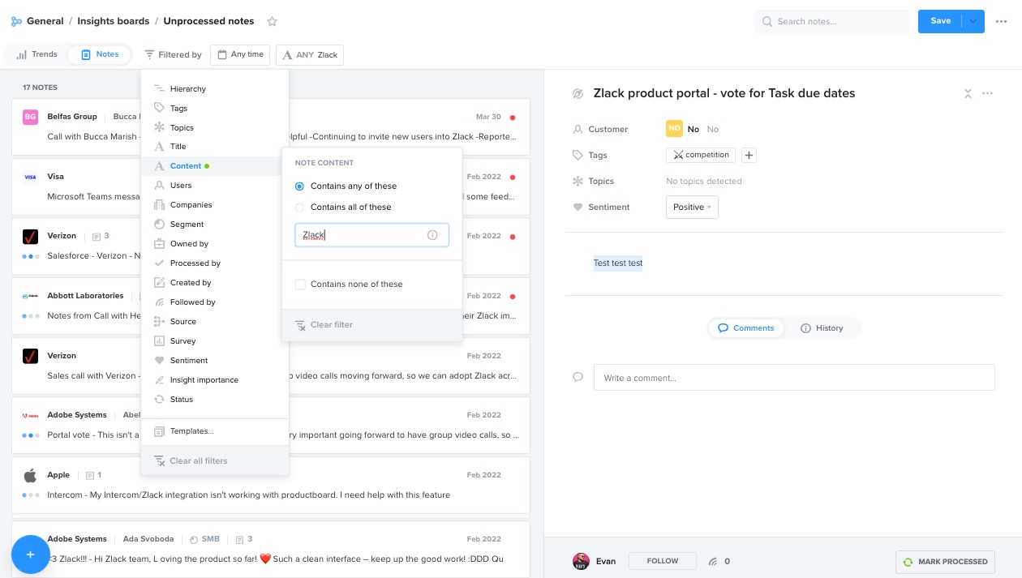Select the Insight importance filter option

coord(214,379)
